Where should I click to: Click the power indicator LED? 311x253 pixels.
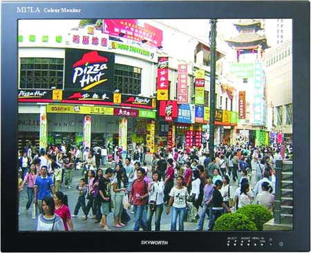click(270, 245)
